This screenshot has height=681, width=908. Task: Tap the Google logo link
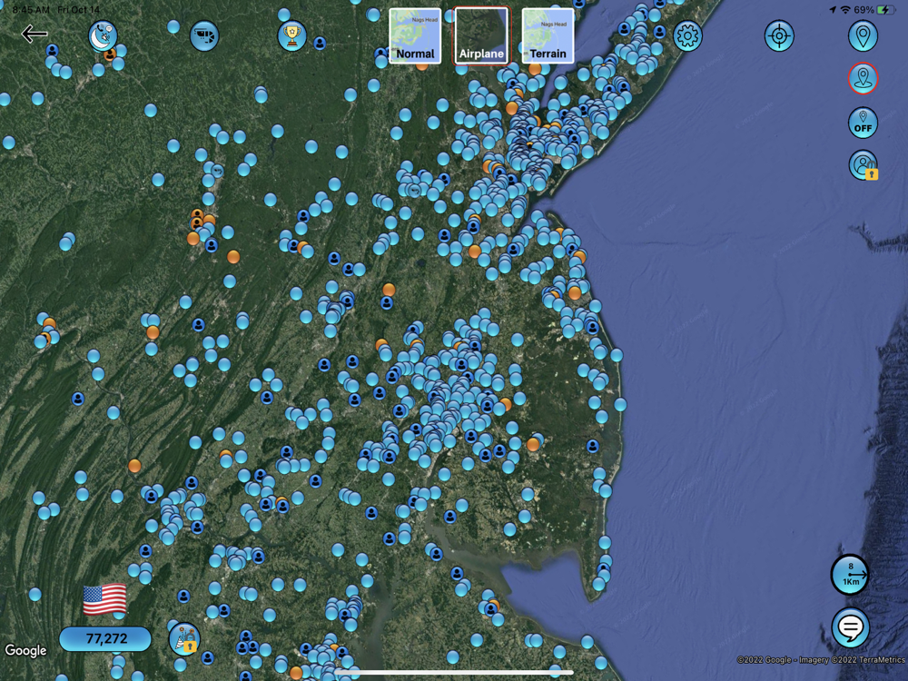(25, 650)
